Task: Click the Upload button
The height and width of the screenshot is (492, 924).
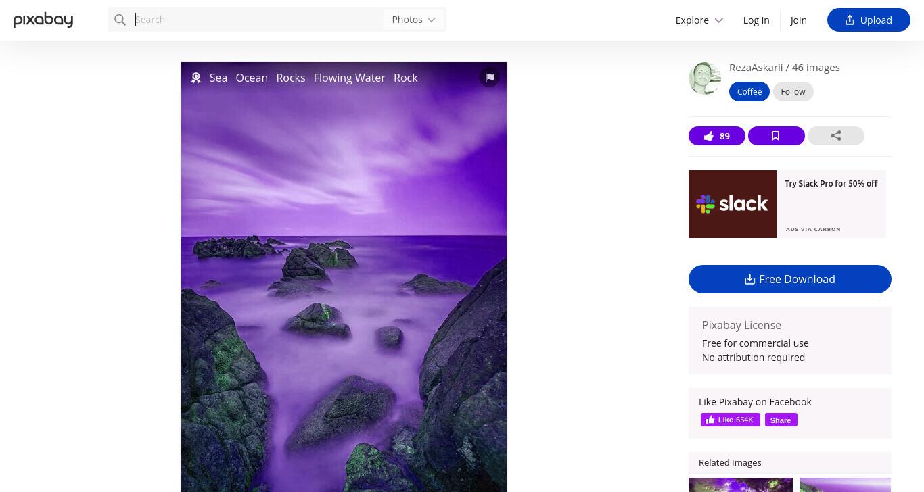Action: pos(869,20)
